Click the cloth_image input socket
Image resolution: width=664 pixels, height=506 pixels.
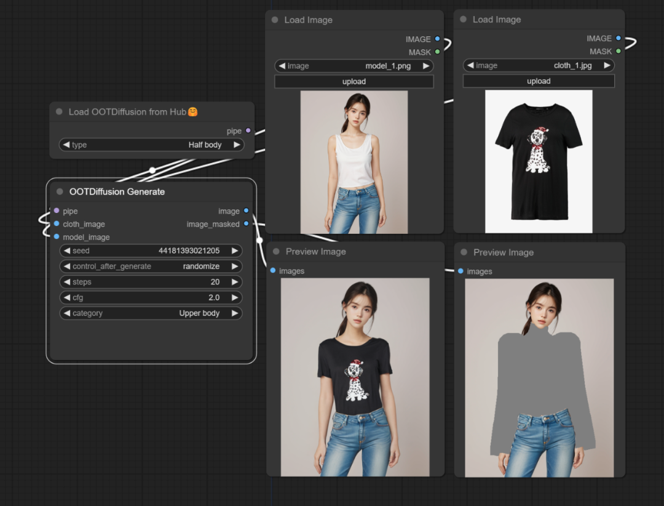click(57, 223)
